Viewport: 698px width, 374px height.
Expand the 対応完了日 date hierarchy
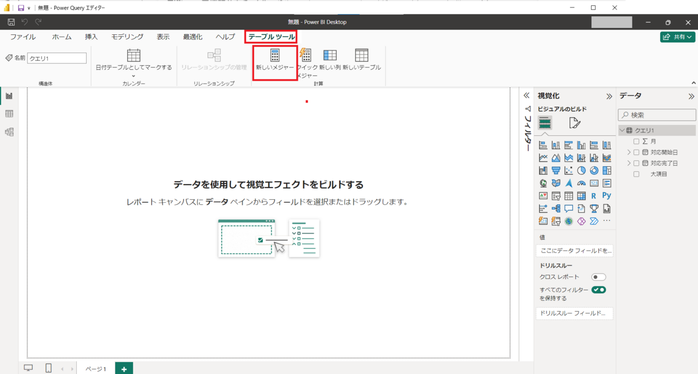(628, 163)
